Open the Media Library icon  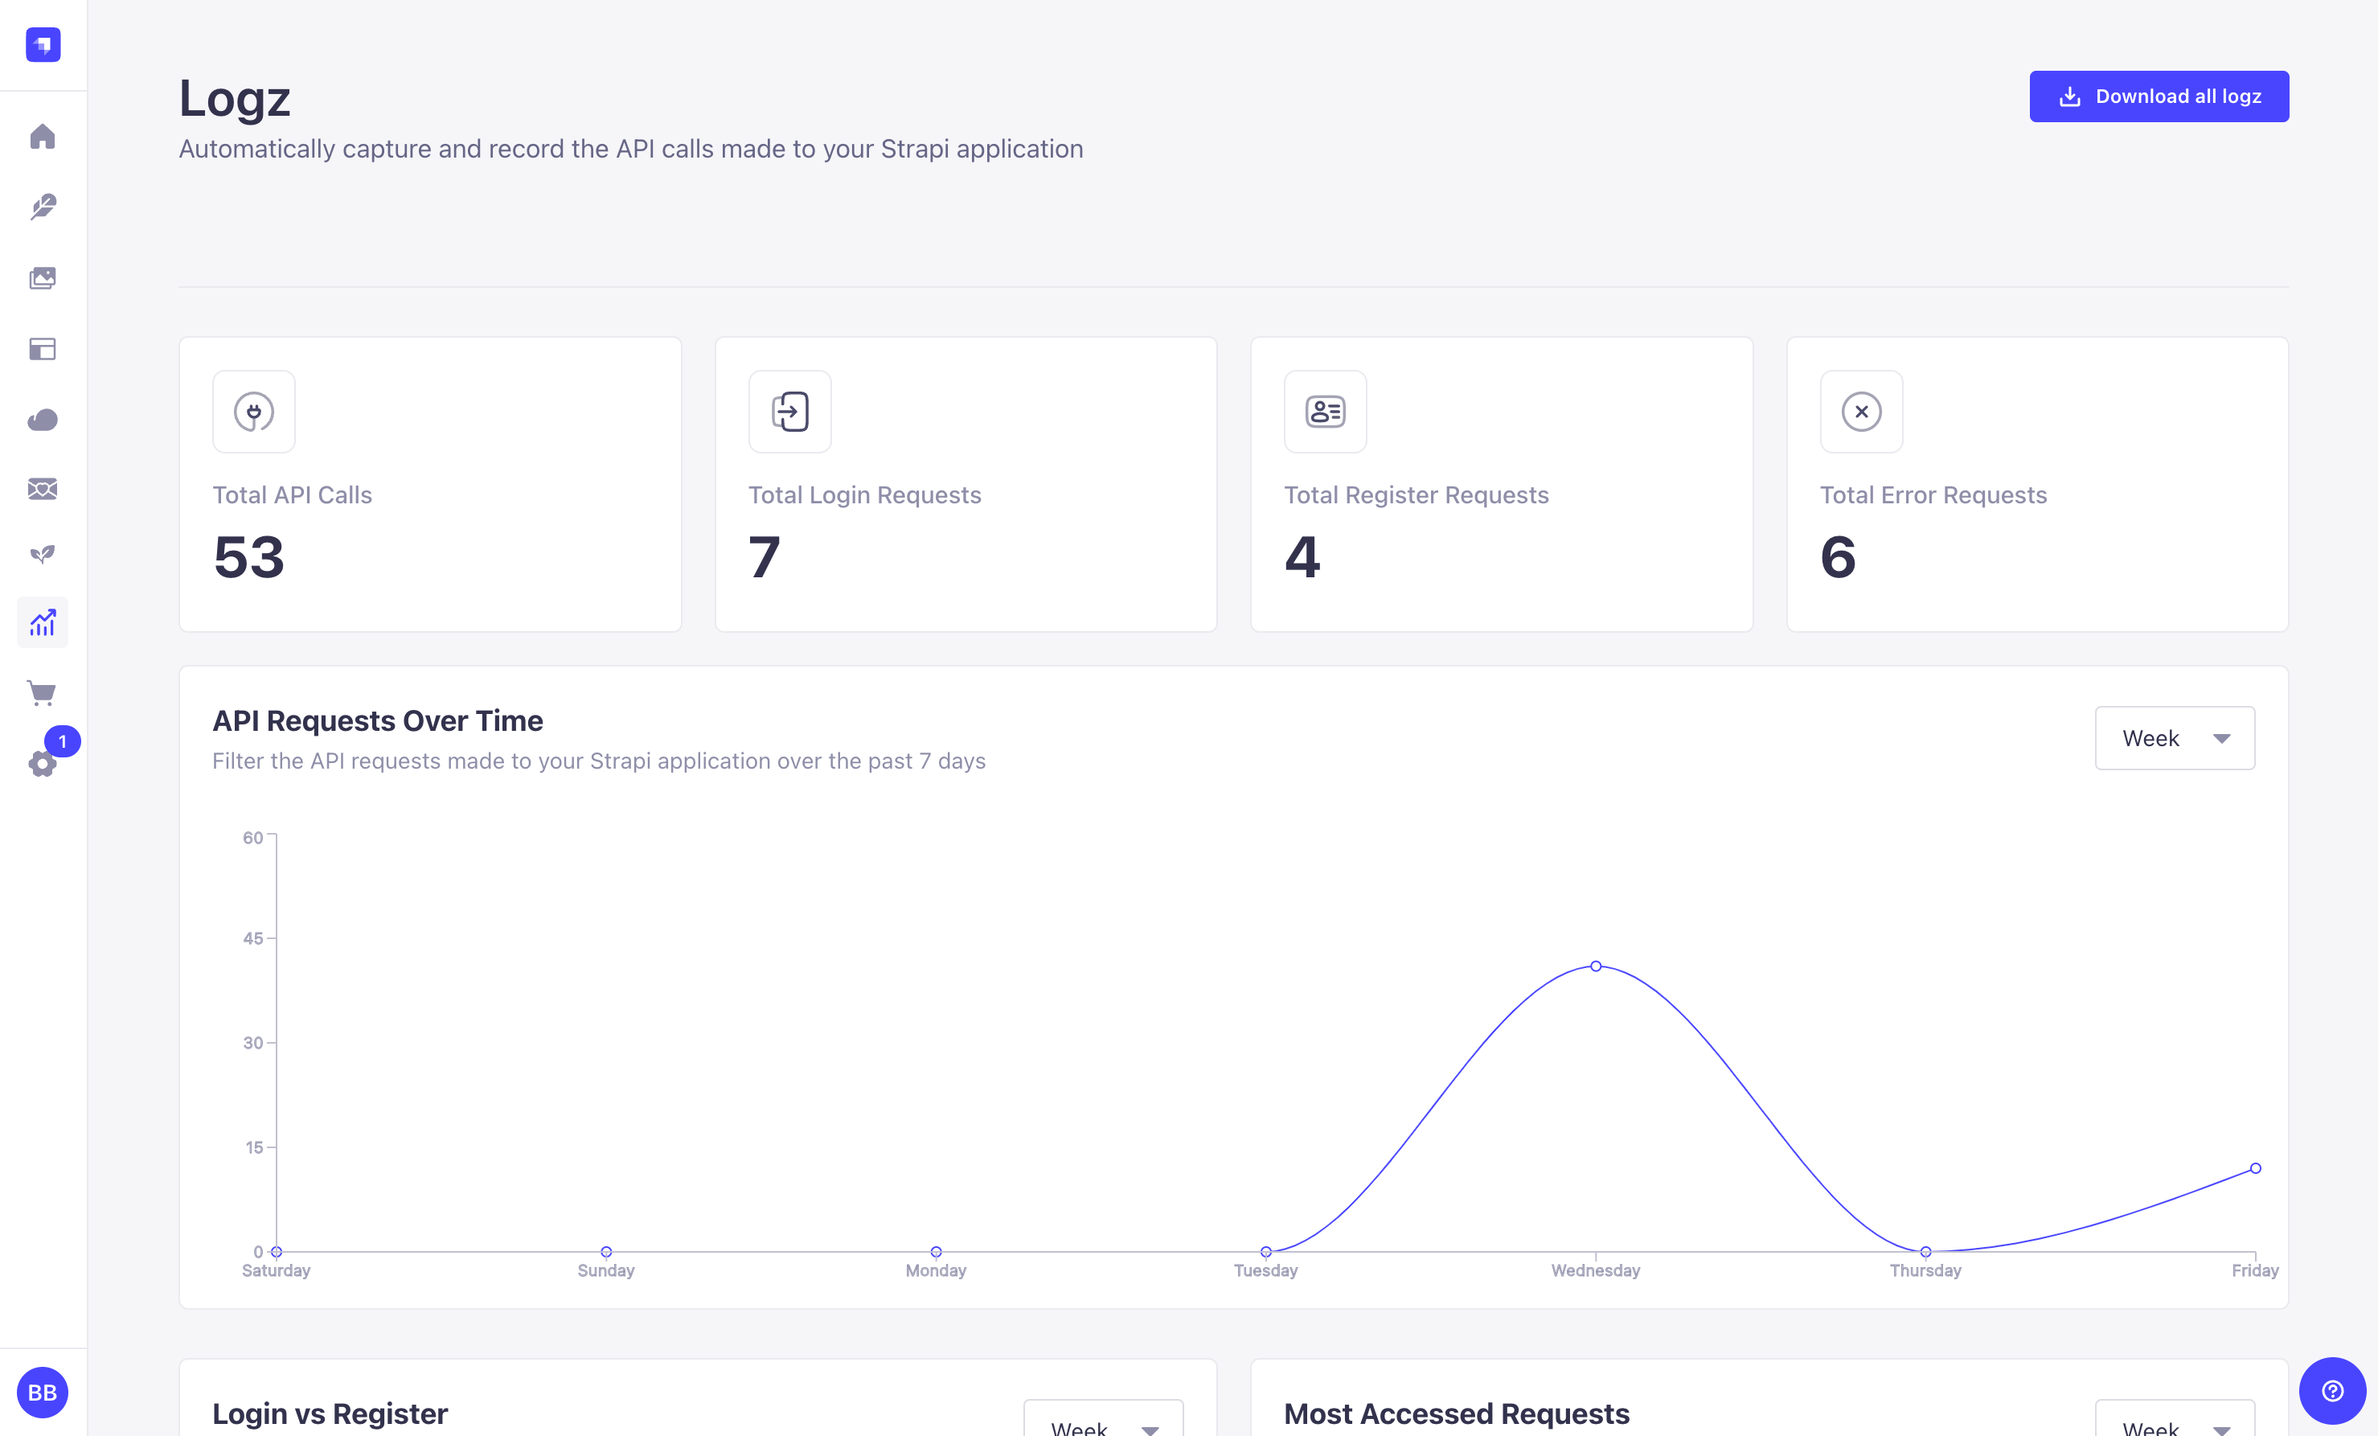43,278
